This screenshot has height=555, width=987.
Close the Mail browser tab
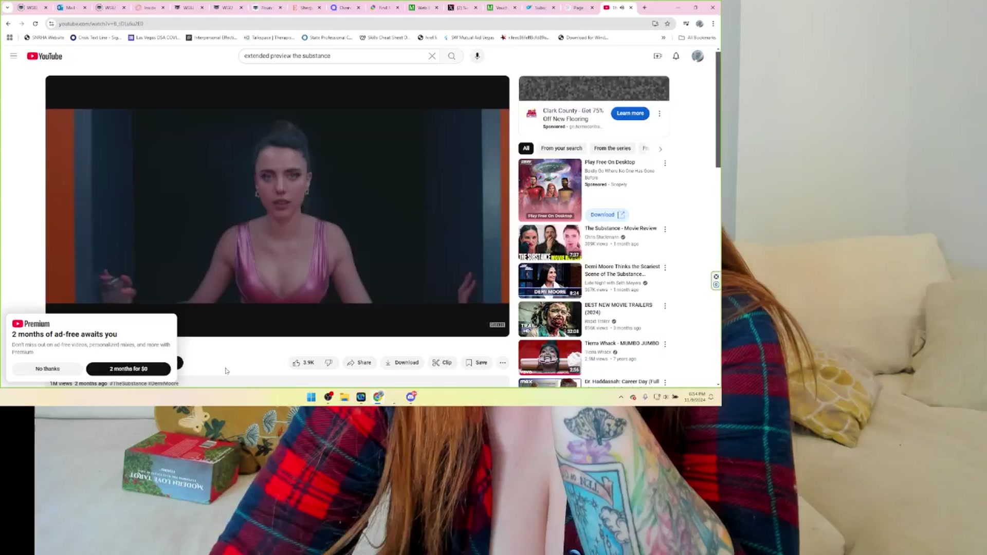tap(85, 8)
